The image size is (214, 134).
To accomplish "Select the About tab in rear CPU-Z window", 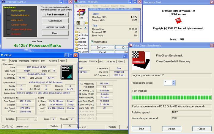I will 120,62.
